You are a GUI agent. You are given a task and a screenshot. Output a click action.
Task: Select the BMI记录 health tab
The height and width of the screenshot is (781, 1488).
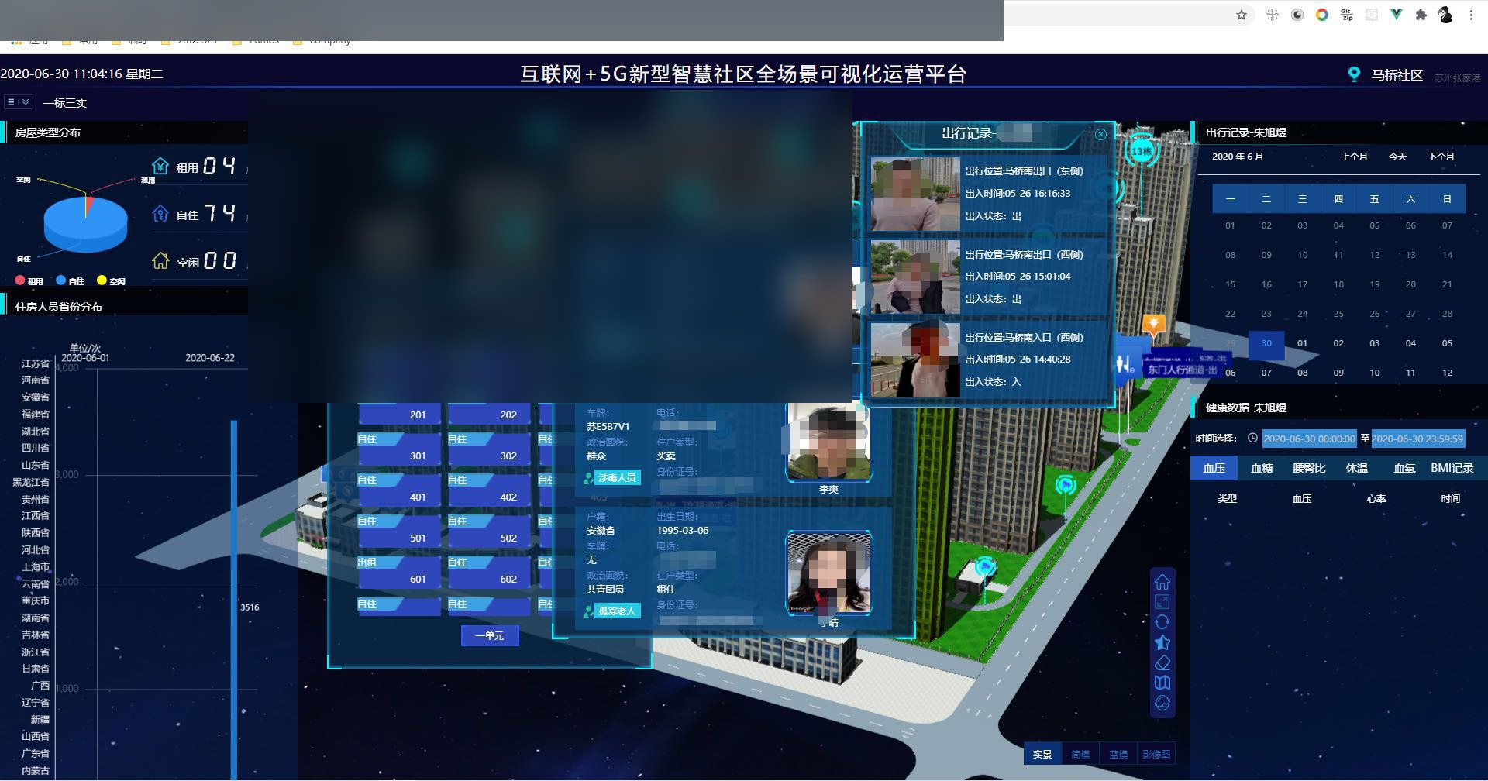click(1452, 468)
